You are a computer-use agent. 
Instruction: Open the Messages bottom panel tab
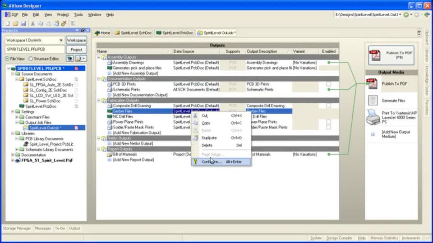click(x=43, y=229)
